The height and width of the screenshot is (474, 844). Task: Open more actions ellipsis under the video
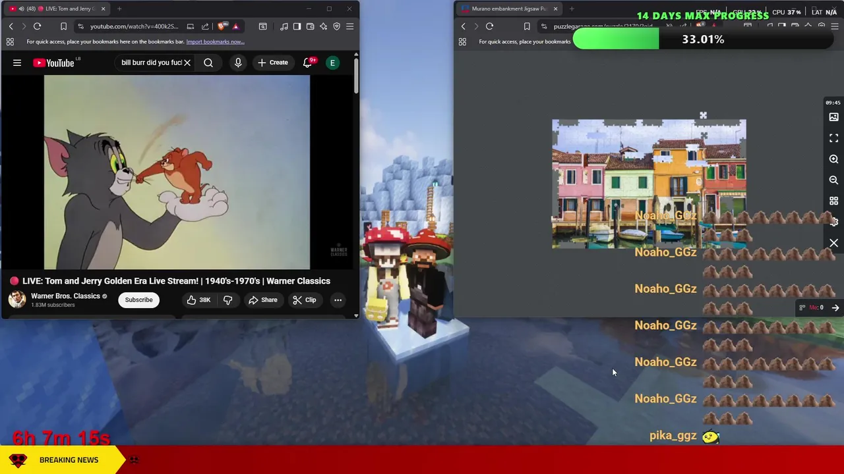point(338,300)
